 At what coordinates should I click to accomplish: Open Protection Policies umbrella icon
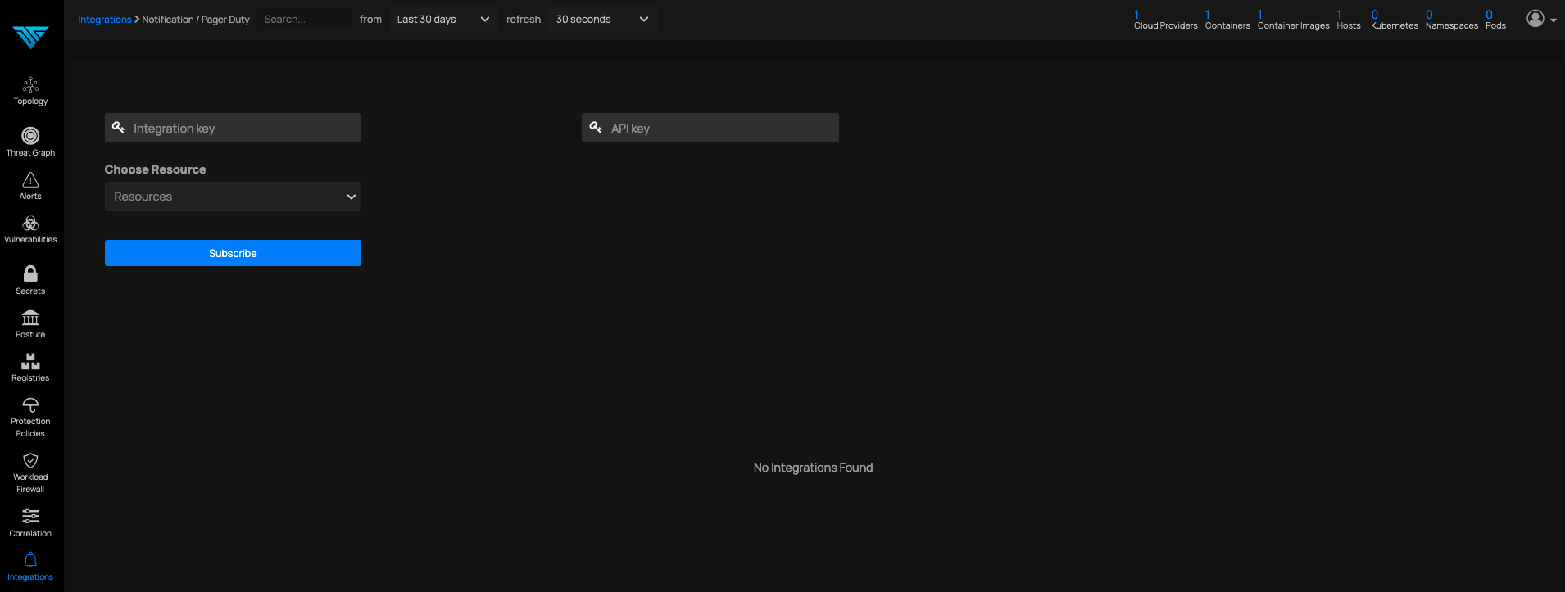(x=30, y=404)
